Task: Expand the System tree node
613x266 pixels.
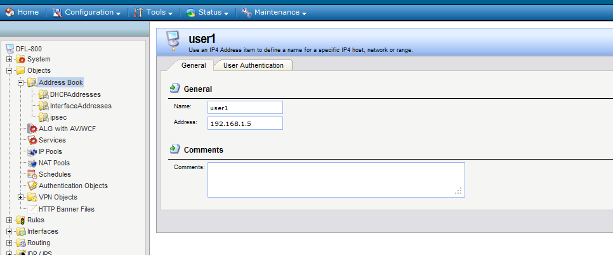Action: tap(10, 60)
